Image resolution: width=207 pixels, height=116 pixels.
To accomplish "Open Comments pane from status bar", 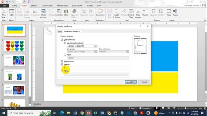I will click(x=145, y=108).
